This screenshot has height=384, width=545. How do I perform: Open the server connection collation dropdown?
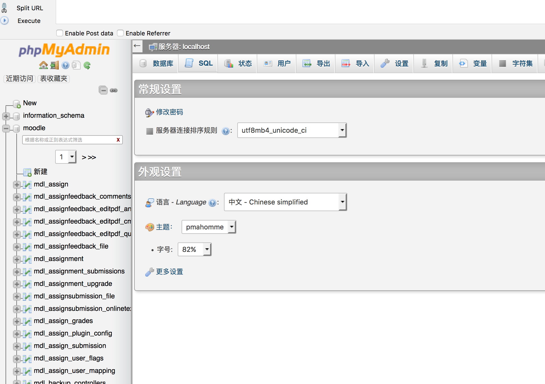[x=292, y=130]
